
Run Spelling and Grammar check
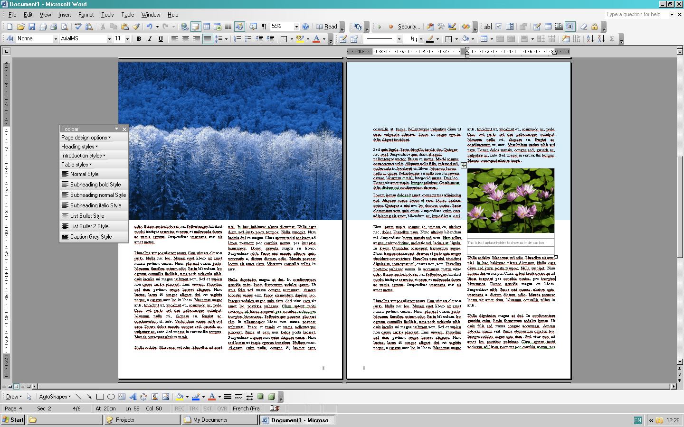coord(78,27)
